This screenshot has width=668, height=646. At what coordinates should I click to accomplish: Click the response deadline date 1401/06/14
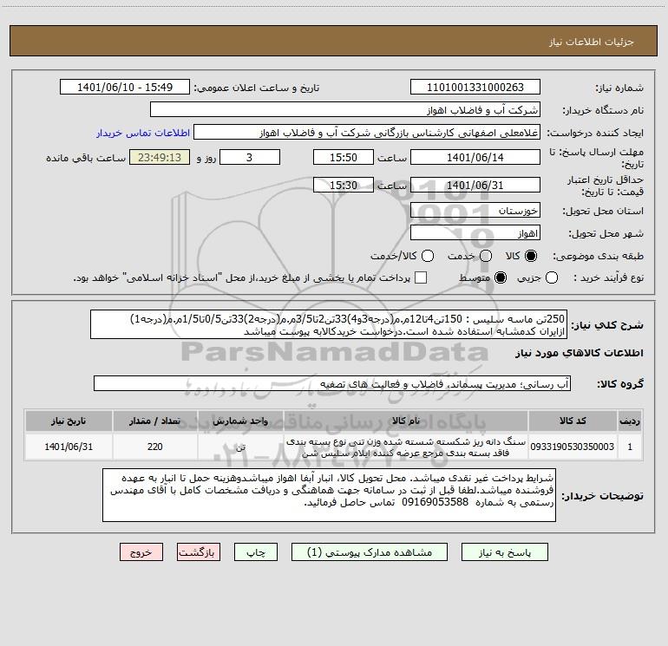coord(475,157)
